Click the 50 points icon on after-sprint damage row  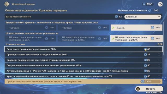tap(145, 76)
